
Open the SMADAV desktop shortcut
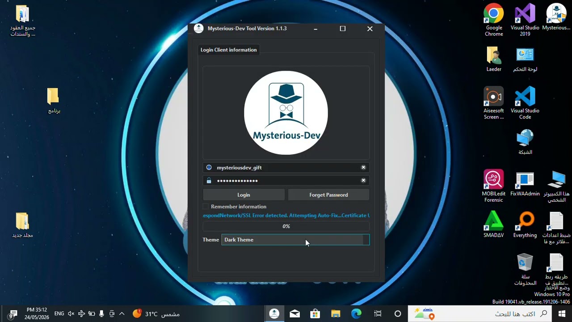[494, 225]
